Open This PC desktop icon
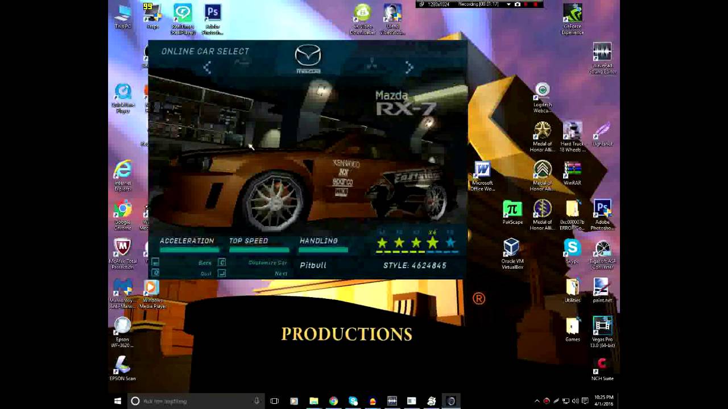The width and height of the screenshot is (728, 409). pos(123,17)
